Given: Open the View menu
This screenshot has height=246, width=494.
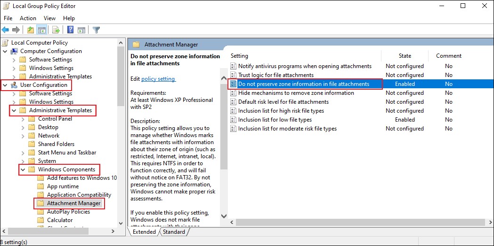Looking at the screenshot, I should (50, 18).
